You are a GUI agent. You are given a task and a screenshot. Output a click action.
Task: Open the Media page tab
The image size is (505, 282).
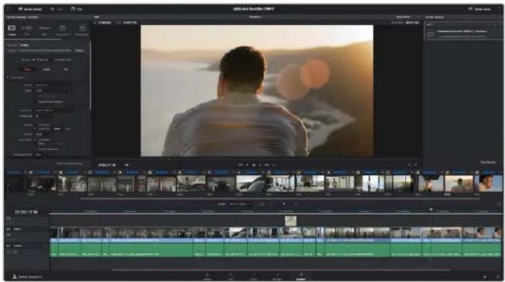point(207,277)
